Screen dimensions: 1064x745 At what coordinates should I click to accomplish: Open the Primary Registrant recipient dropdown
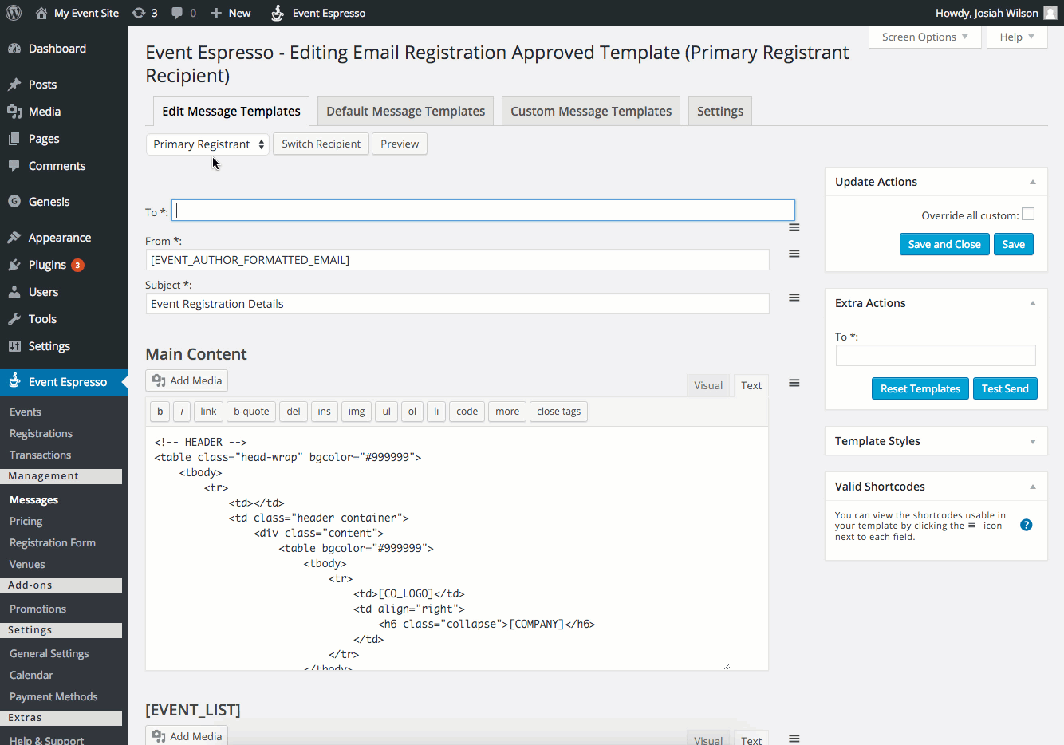tap(207, 144)
